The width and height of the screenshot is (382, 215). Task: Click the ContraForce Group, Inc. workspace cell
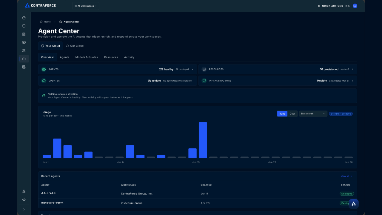click(x=137, y=194)
